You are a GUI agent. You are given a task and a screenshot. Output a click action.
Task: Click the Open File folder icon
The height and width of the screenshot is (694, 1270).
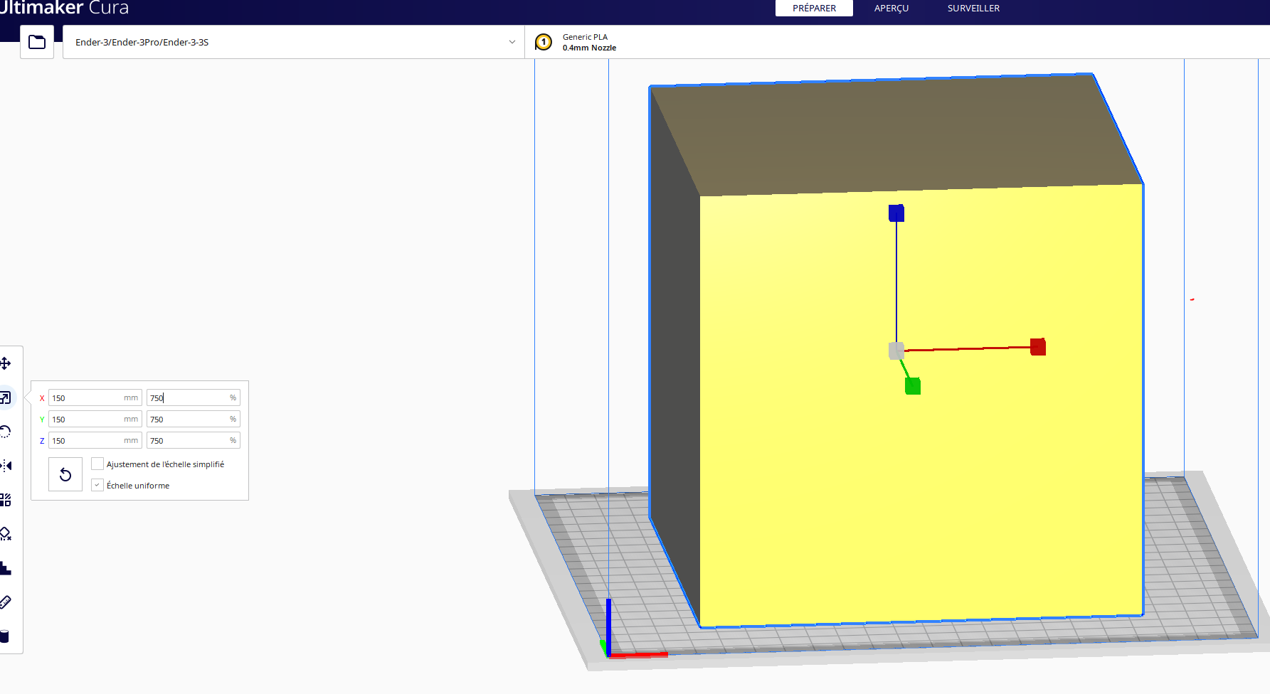click(x=37, y=42)
